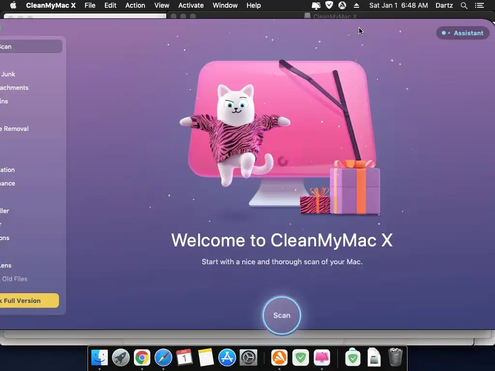Start the scan with the round Scan button

click(x=282, y=315)
